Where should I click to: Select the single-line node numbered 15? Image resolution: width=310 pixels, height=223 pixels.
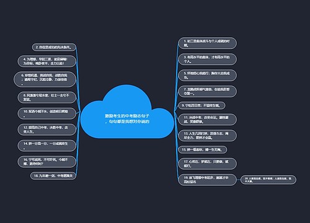[x=203, y=150]
